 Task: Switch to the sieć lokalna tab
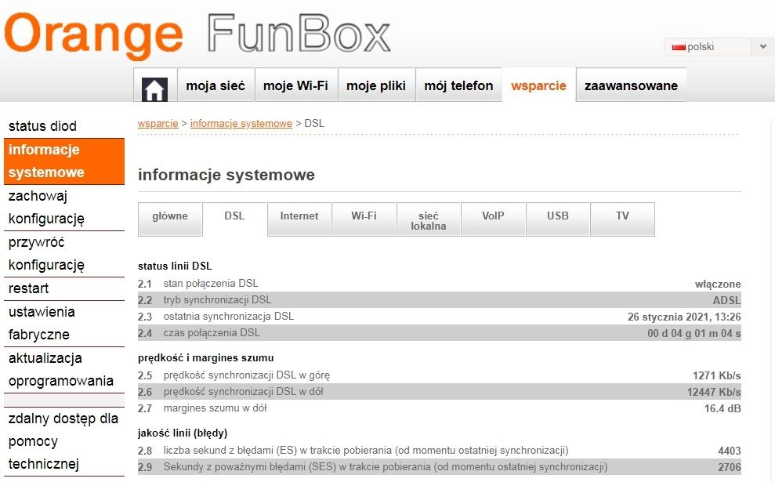click(429, 219)
